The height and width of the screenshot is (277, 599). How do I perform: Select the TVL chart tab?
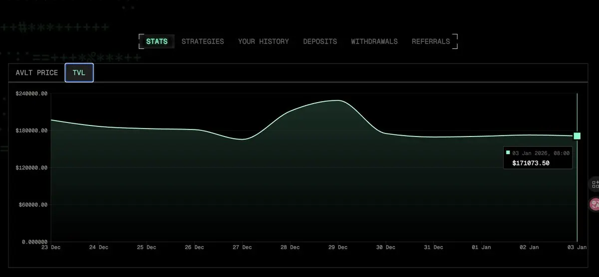coord(79,73)
